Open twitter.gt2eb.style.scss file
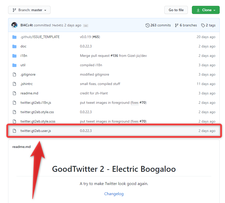 (x=38, y=121)
